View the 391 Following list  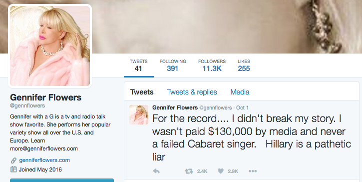(x=173, y=65)
